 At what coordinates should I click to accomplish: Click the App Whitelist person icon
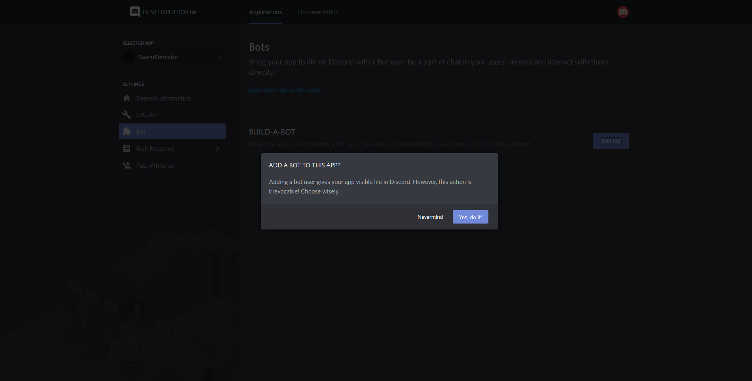point(127,165)
